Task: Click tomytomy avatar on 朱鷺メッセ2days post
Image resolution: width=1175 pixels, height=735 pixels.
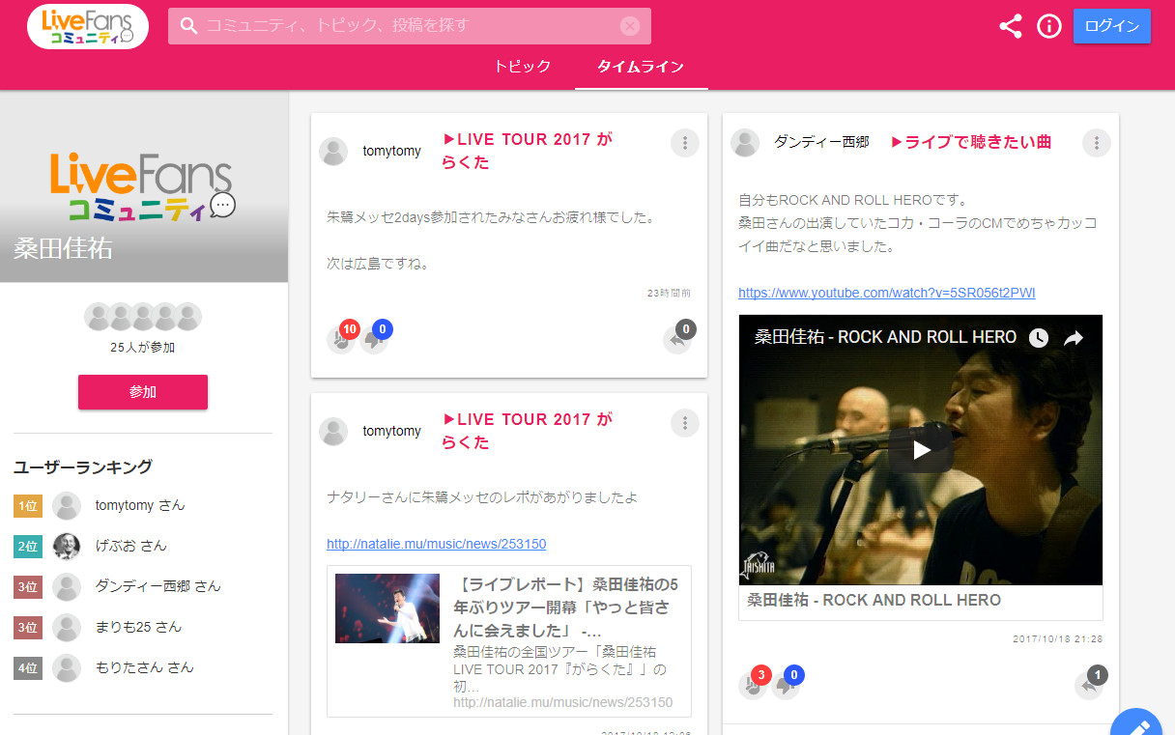Action: [x=333, y=152]
